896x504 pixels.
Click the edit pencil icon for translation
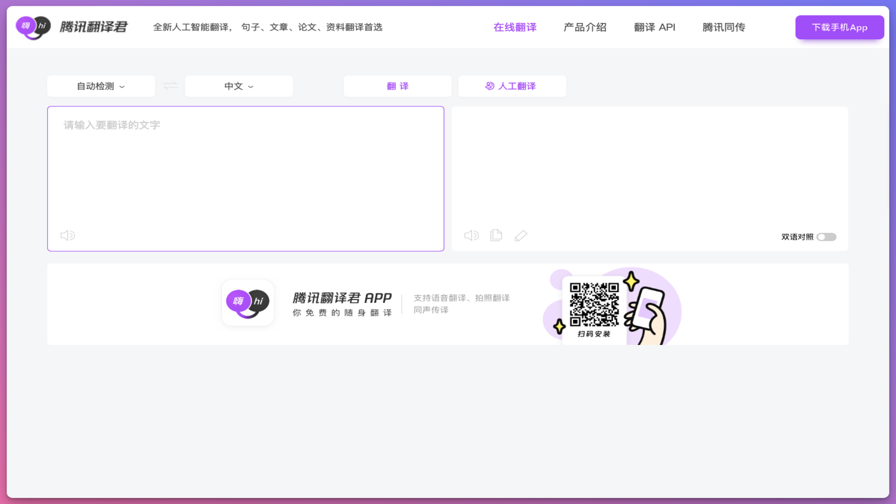[x=521, y=235]
